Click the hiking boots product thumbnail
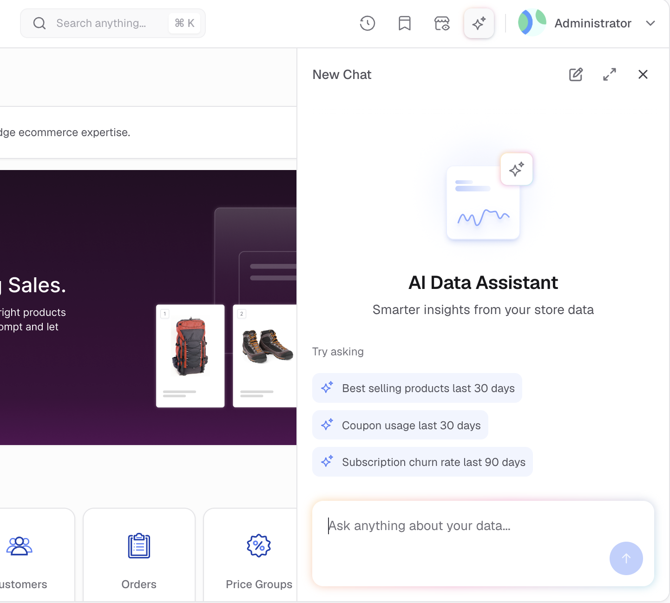Viewport: 670px width, 603px height. click(x=265, y=356)
